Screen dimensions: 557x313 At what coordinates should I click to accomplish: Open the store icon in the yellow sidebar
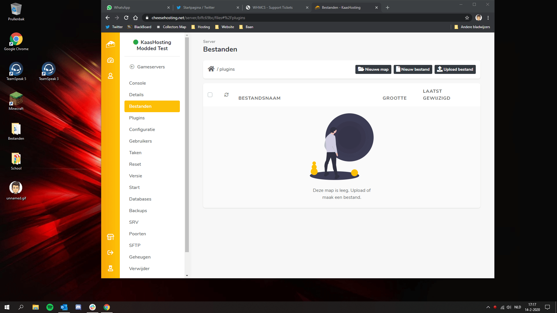tap(110, 237)
